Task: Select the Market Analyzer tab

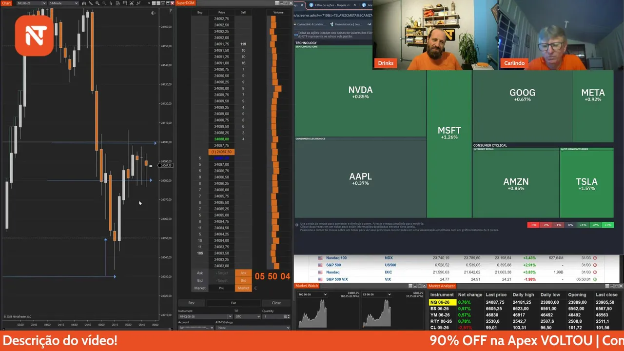Action: click(x=442, y=286)
